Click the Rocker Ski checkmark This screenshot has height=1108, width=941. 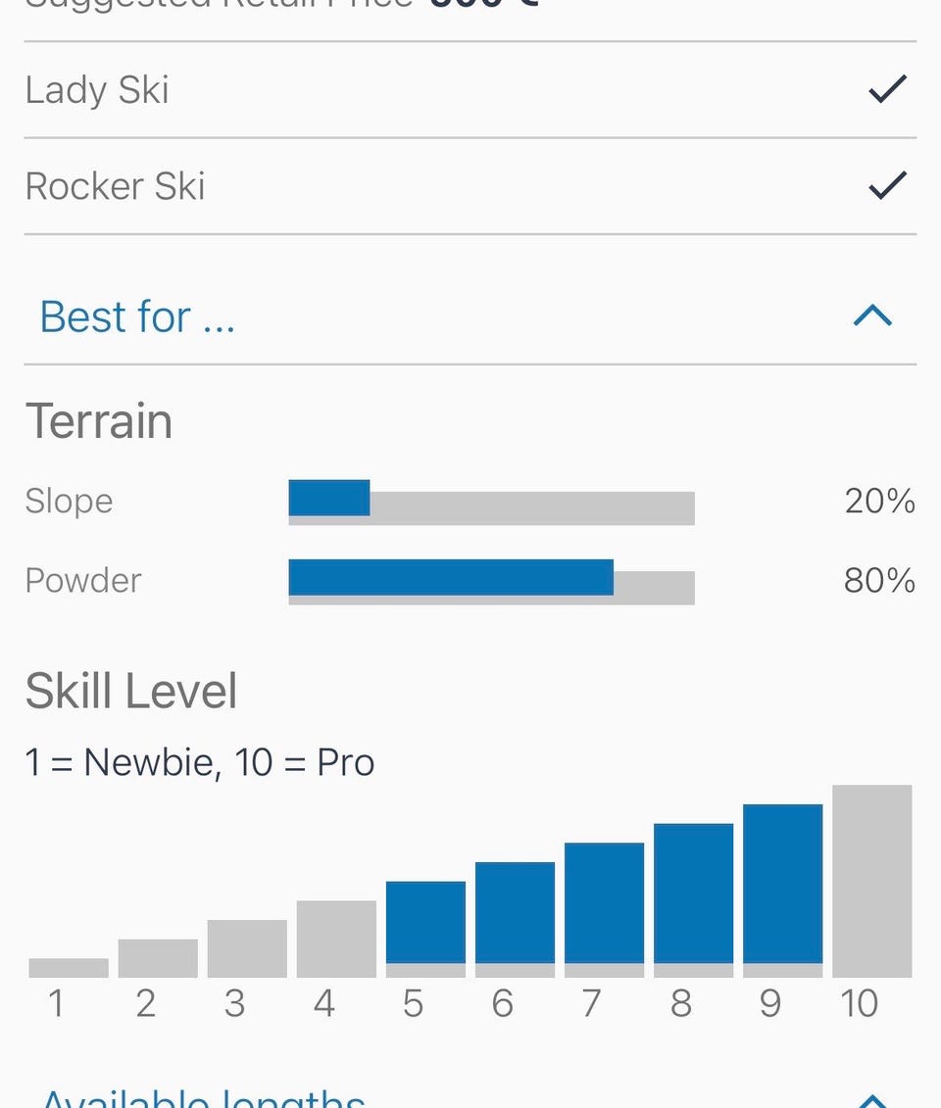pyautogui.click(x=887, y=185)
